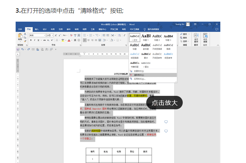Toggle Bold formatting
Screen dimensions: 246x163
[31, 40]
